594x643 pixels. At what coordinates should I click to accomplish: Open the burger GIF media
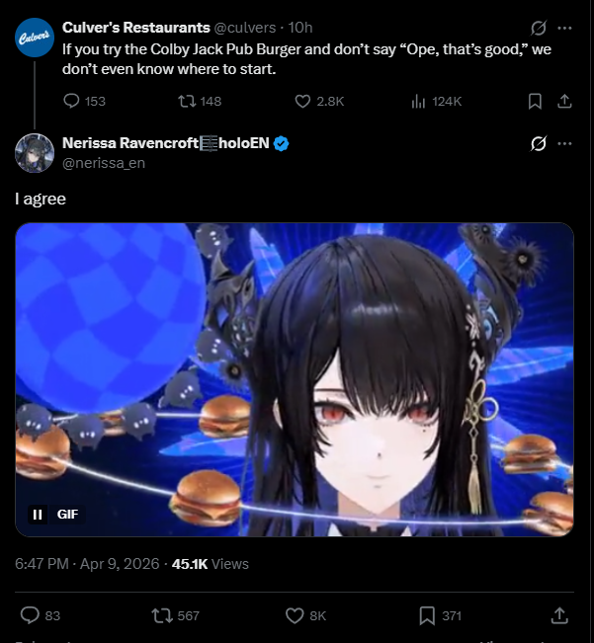click(x=295, y=379)
